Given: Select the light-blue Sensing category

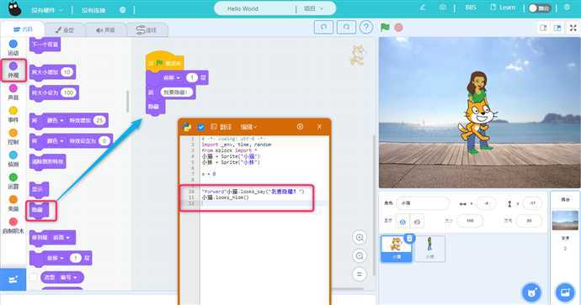Looking at the screenshot, I should tap(13, 159).
